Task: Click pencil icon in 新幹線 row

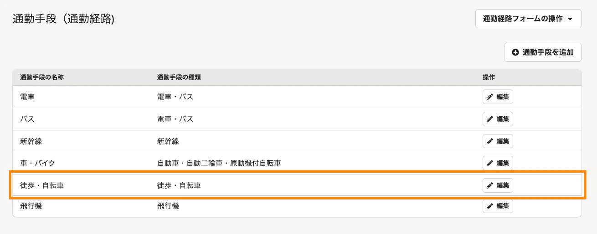Action: coord(490,141)
